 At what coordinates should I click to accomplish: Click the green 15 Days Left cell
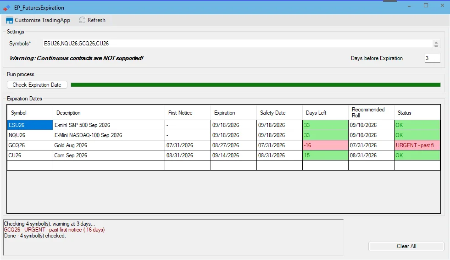pos(325,155)
